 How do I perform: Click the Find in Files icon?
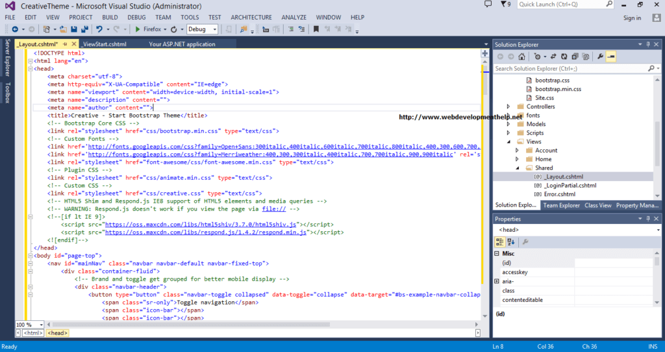(244, 29)
